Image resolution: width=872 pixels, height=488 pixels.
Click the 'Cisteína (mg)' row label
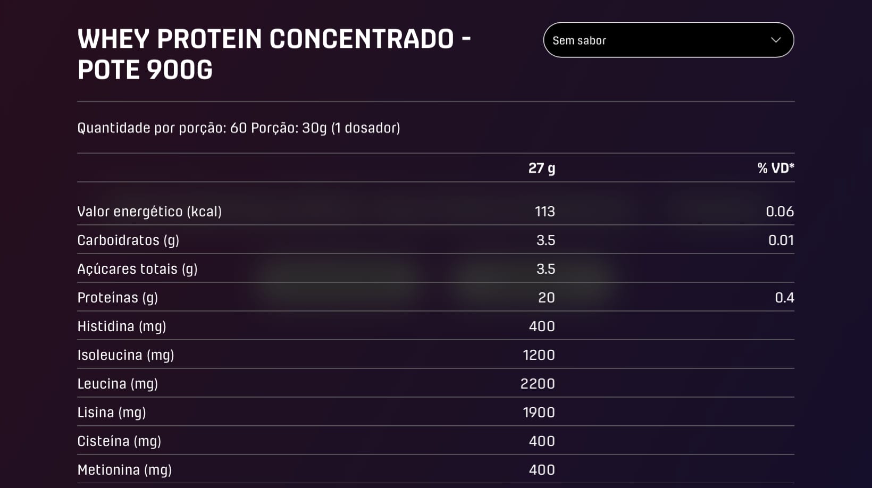point(119,441)
